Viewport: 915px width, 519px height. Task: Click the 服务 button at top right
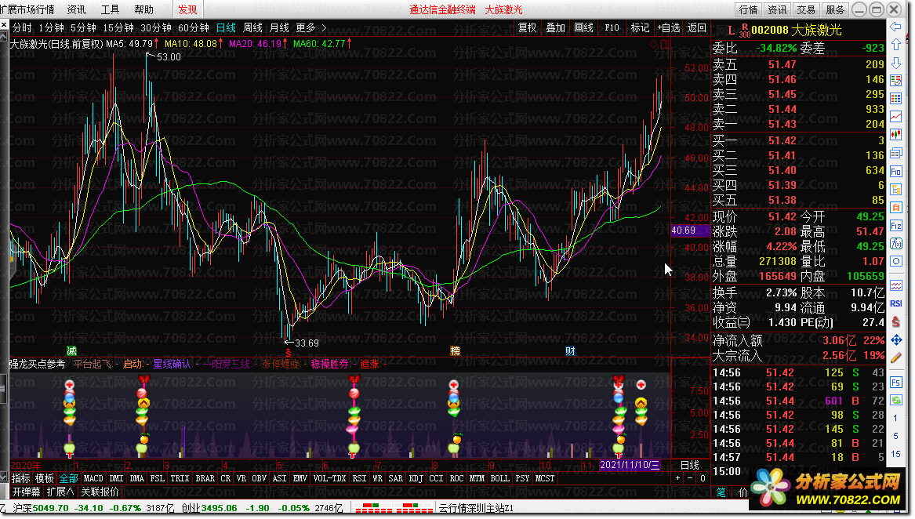[x=835, y=10]
